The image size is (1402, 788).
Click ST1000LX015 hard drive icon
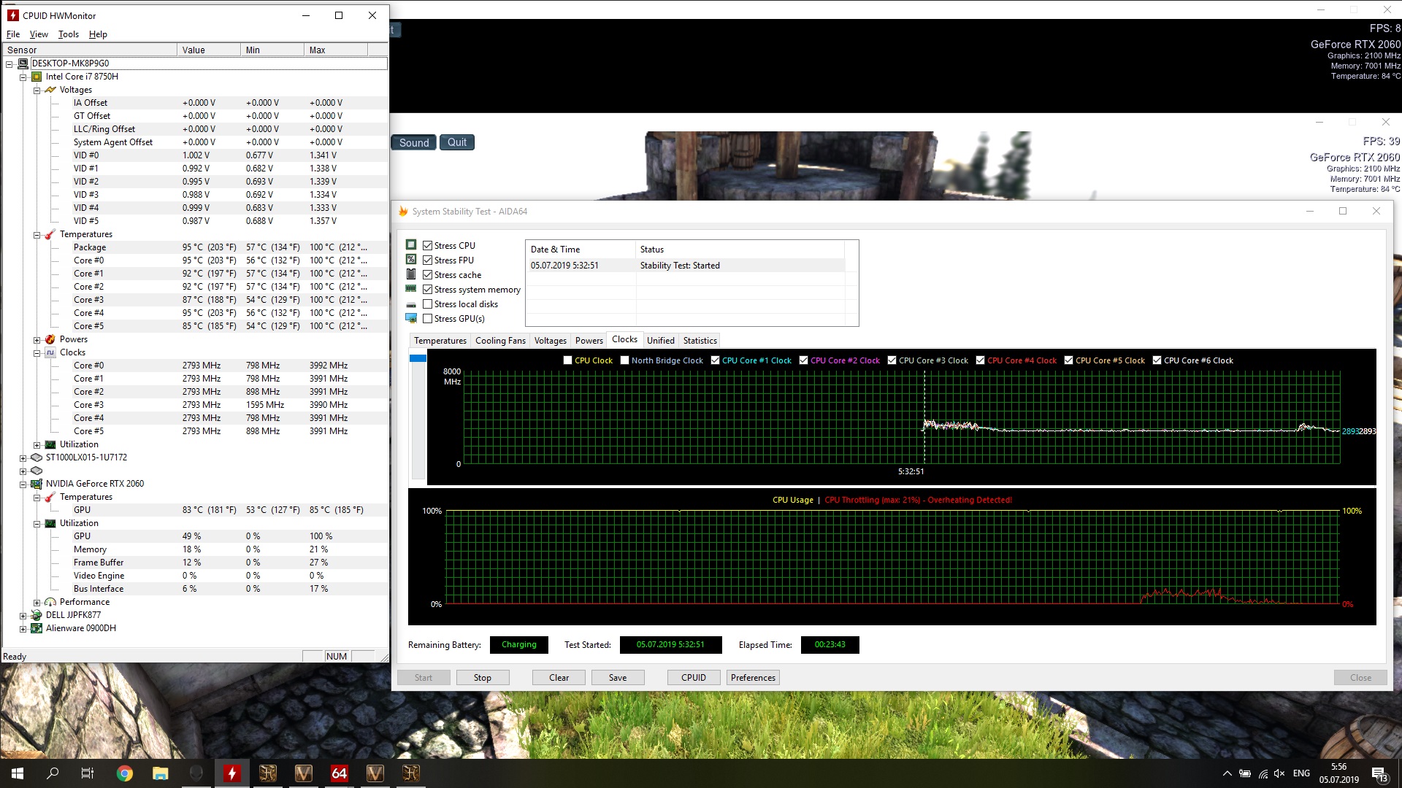[37, 457]
